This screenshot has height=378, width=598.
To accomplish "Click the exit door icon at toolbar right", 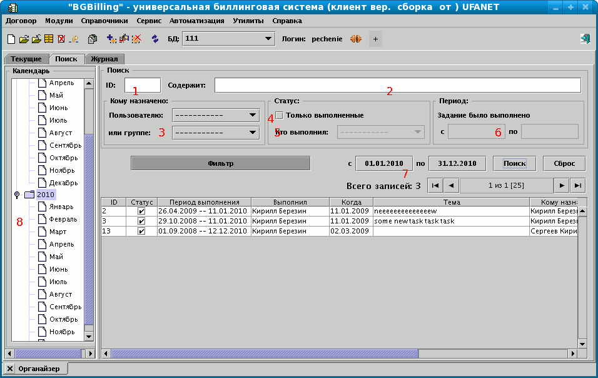I will (x=585, y=39).
